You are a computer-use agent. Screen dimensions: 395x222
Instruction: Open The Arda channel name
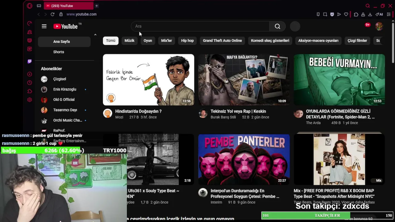click(x=313, y=123)
